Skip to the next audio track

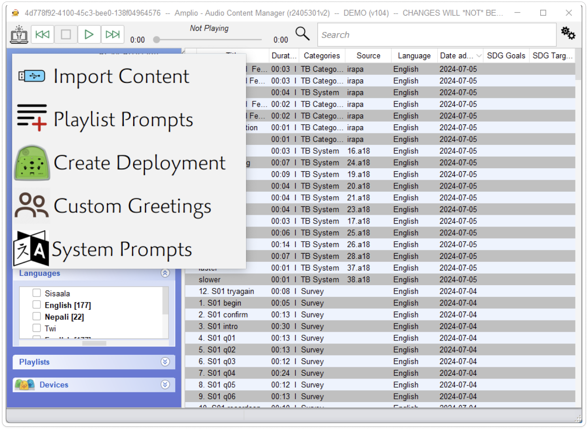point(113,35)
